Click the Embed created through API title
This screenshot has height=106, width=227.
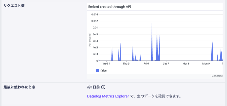[110, 7]
